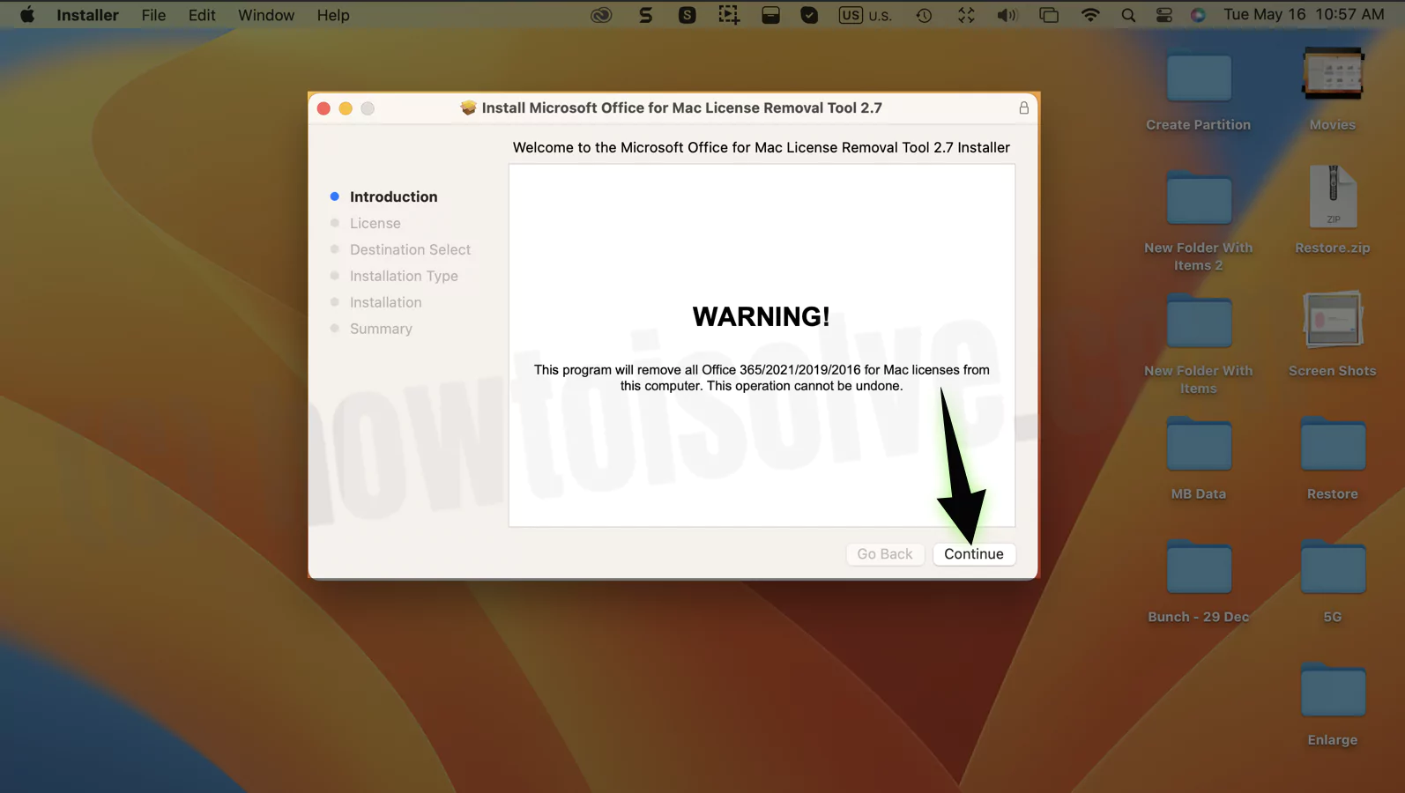Select the Movies folder on desktop
Image resolution: width=1405 pixels, height=793 pixels.
1332,76
